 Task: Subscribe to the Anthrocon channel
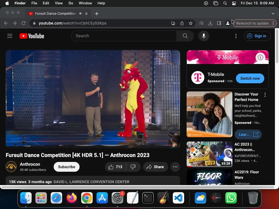[x=66, y=167]
